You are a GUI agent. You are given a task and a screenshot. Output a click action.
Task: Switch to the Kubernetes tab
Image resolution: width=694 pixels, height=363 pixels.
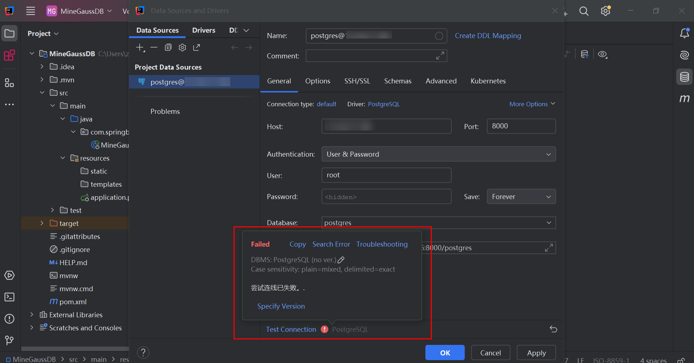(x=488, y=81)
